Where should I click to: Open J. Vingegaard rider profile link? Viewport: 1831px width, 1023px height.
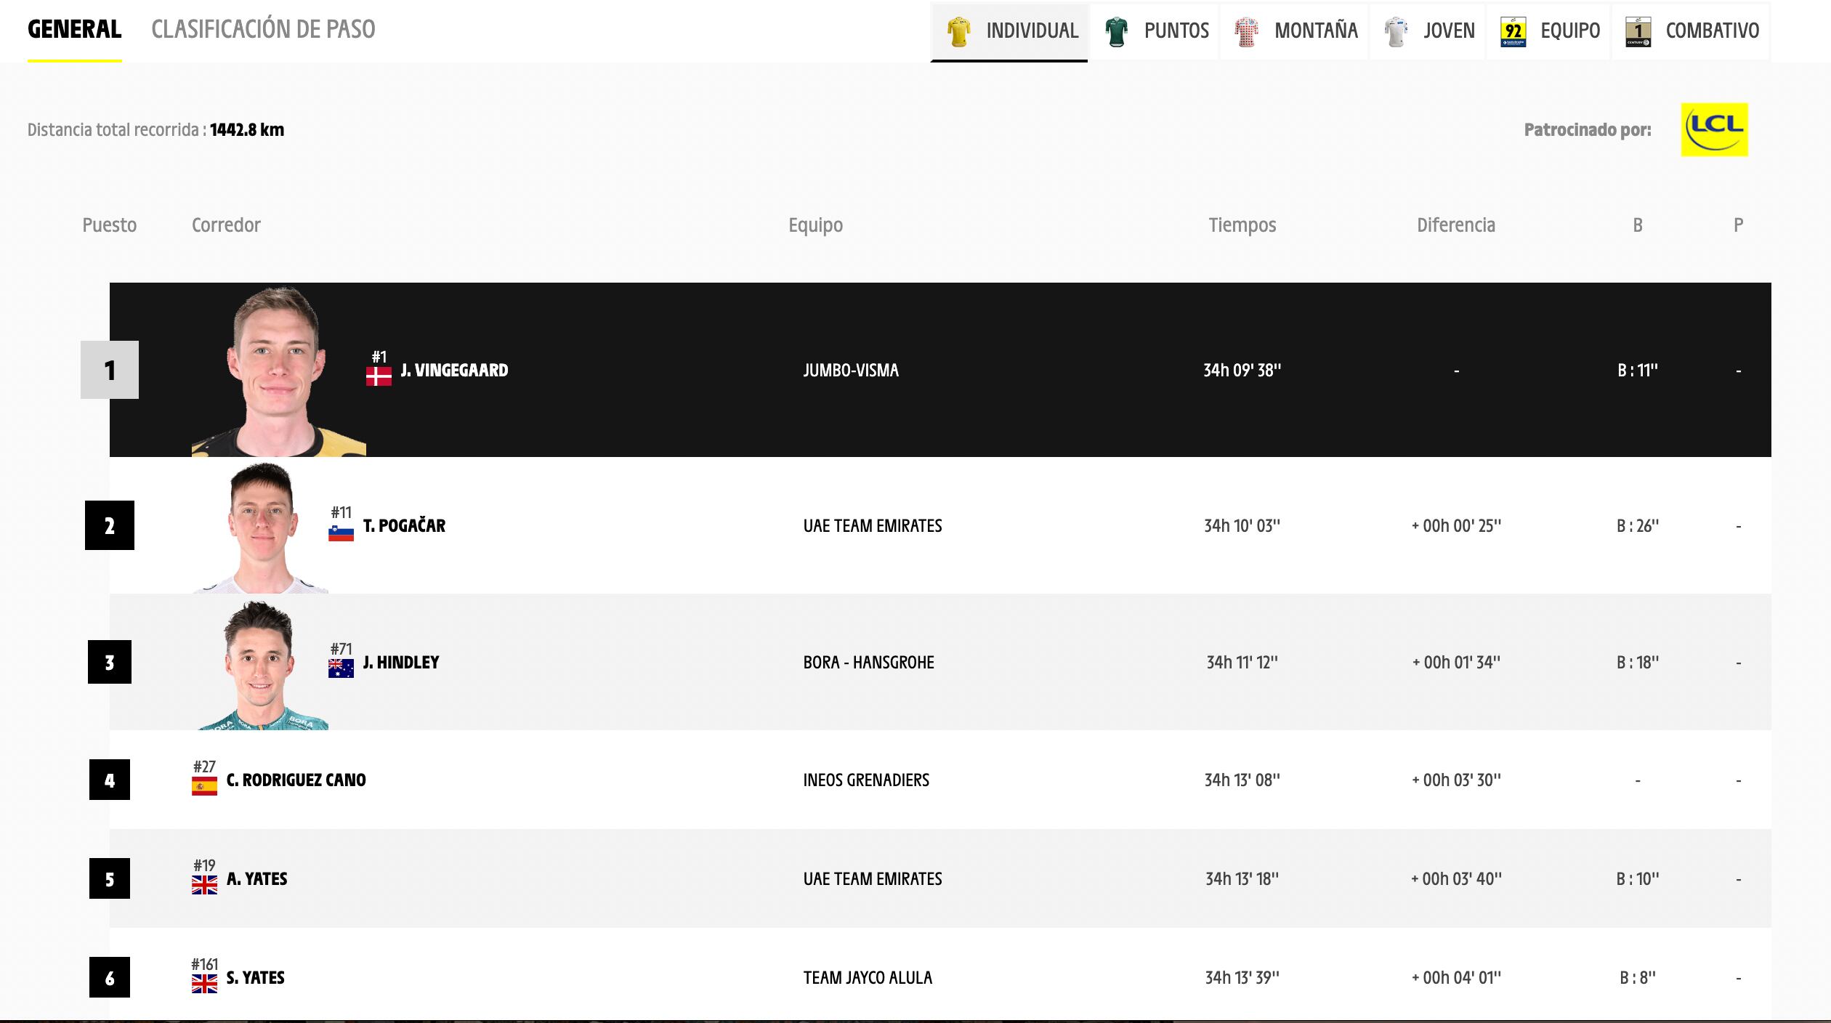(454, 371)
